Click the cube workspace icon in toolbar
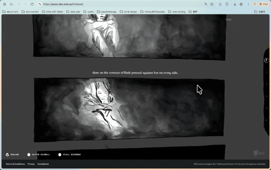 (11, 4)
